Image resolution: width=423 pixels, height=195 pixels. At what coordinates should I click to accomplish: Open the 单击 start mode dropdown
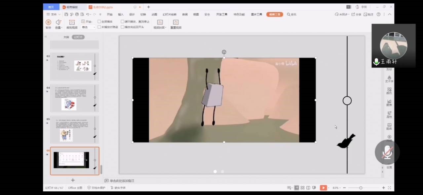[x=88, y=27]
